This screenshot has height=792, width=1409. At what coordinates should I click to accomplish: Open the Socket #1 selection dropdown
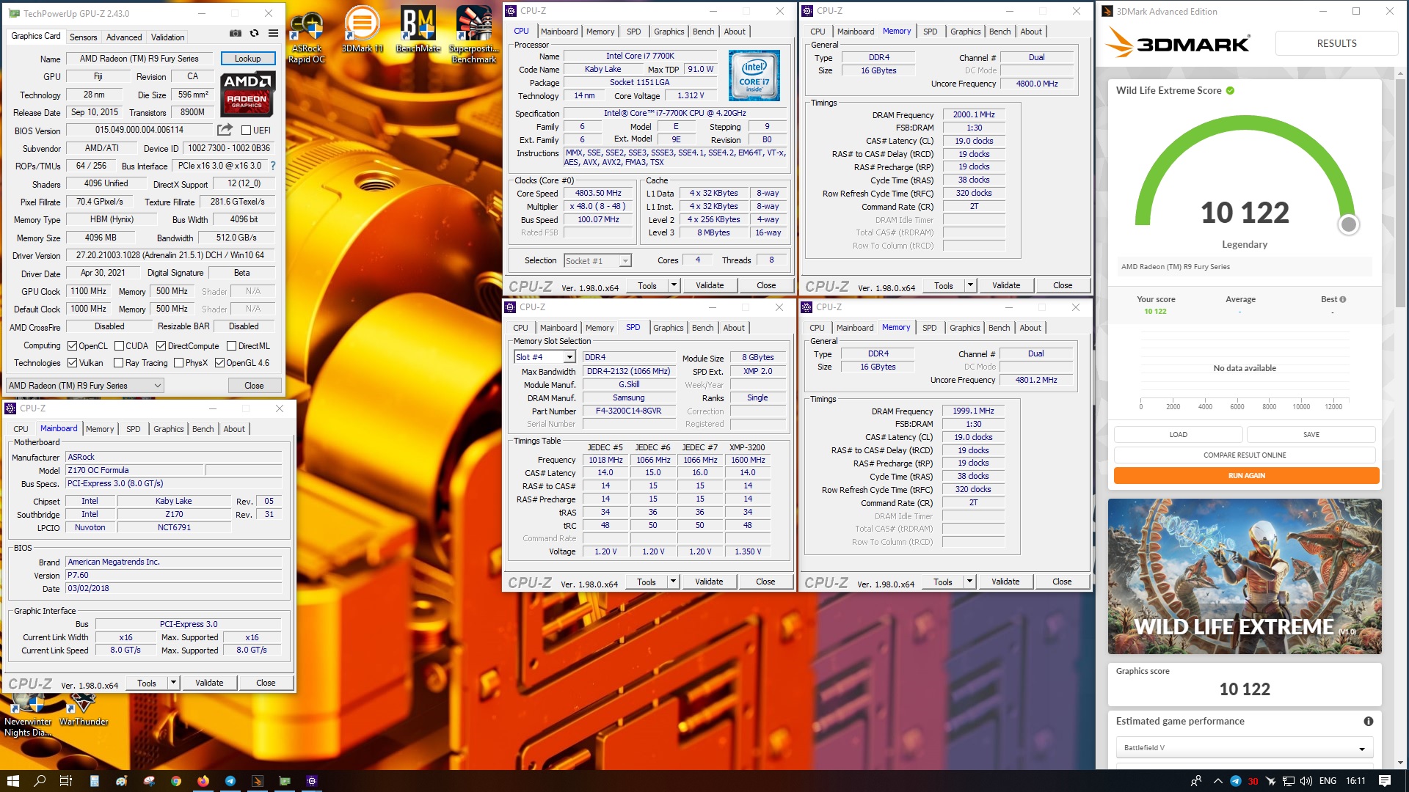597,261
